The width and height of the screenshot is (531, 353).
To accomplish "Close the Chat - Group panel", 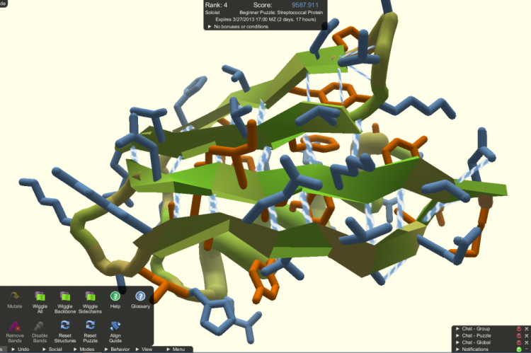I will coord(526,329).
